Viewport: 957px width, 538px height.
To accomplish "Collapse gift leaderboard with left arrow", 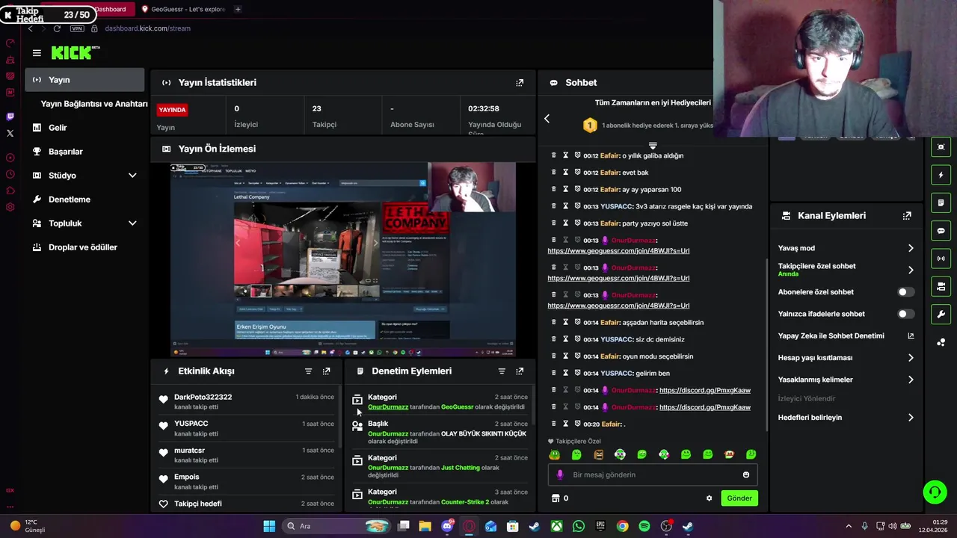I will [547, 119].
